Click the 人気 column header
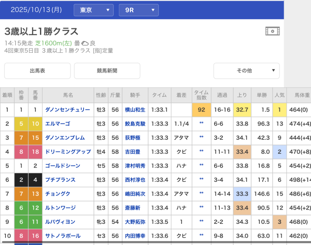 click(x=279, y=95)
